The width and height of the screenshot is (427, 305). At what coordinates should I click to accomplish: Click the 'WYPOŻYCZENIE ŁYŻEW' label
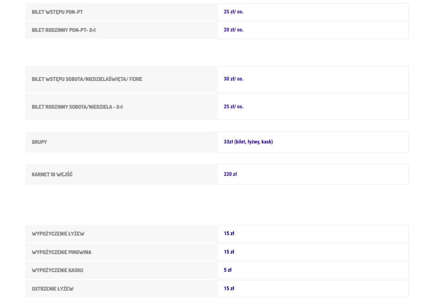(x=58, y=234)
